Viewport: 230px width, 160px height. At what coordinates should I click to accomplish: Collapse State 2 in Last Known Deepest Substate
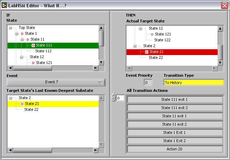point(11,98)
